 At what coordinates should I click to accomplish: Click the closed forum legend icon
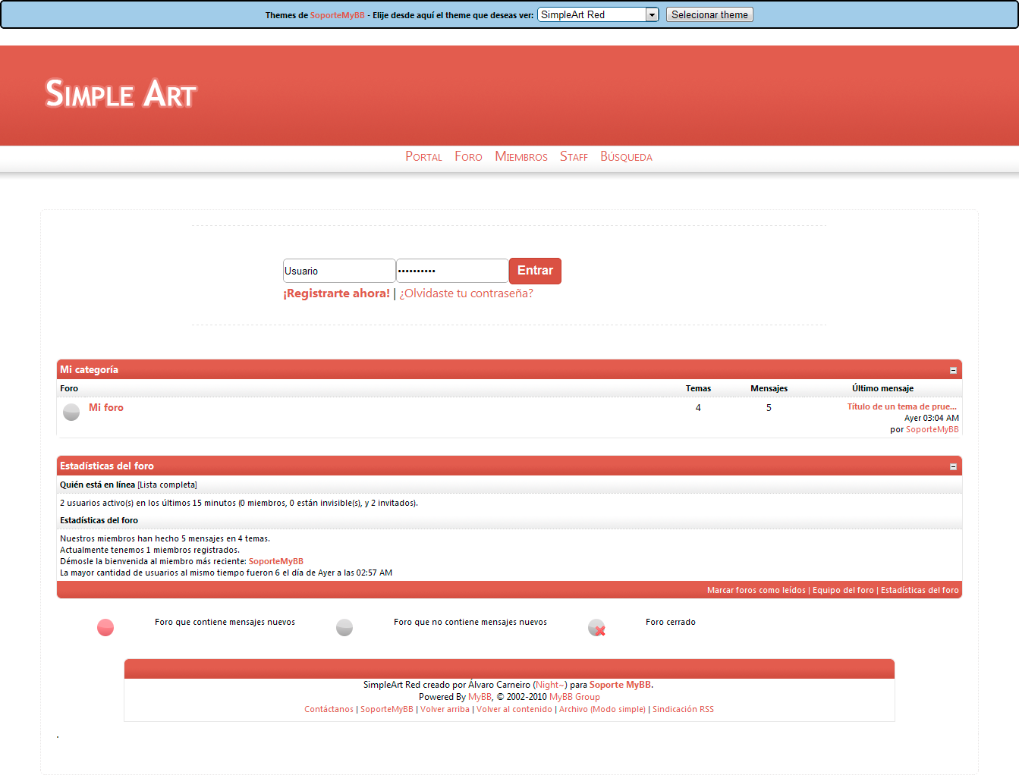pyautogui.click(x=596, y=628)
